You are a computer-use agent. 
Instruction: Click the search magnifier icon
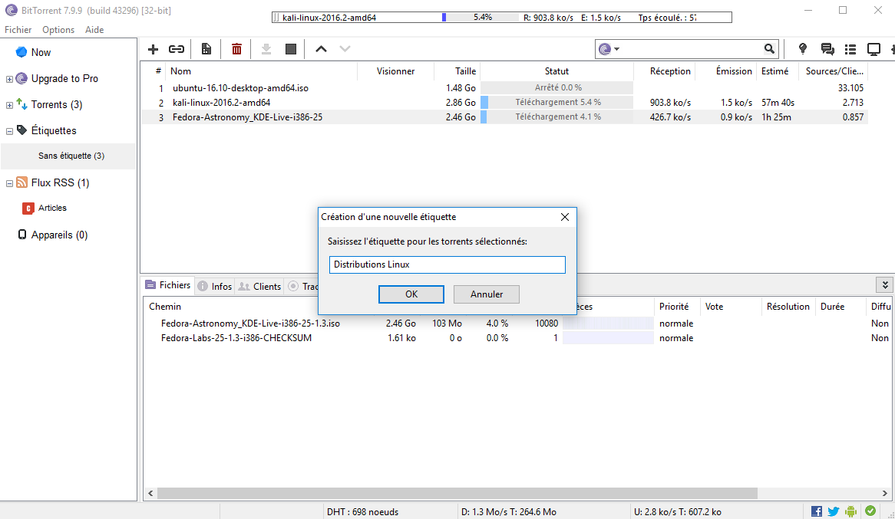769,49
